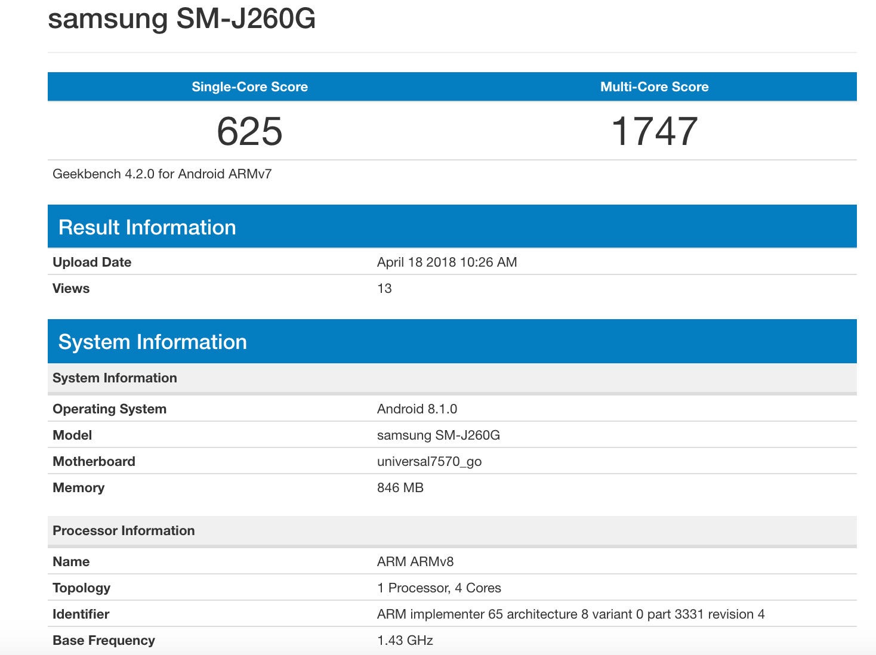
Task: Click the topology value 1 Processor, 4 Cores
Action: tap(439, 588)
